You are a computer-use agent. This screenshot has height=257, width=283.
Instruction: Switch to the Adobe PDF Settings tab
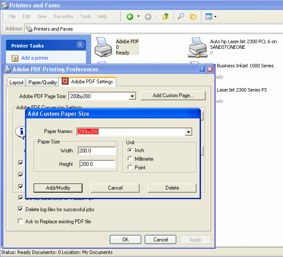[x=88, y=82]
